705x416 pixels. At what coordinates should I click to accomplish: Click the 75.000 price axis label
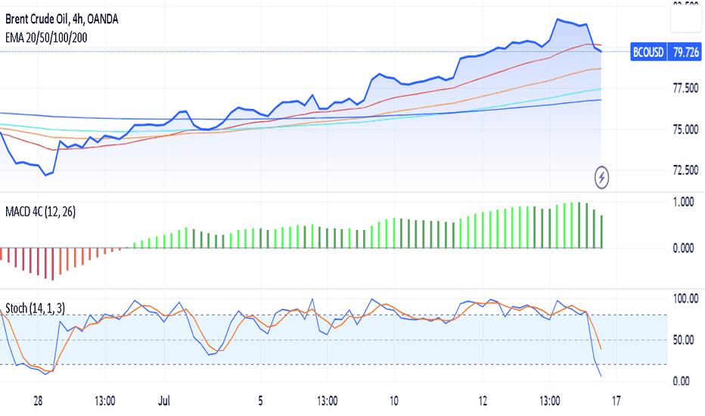coord(685,129)
